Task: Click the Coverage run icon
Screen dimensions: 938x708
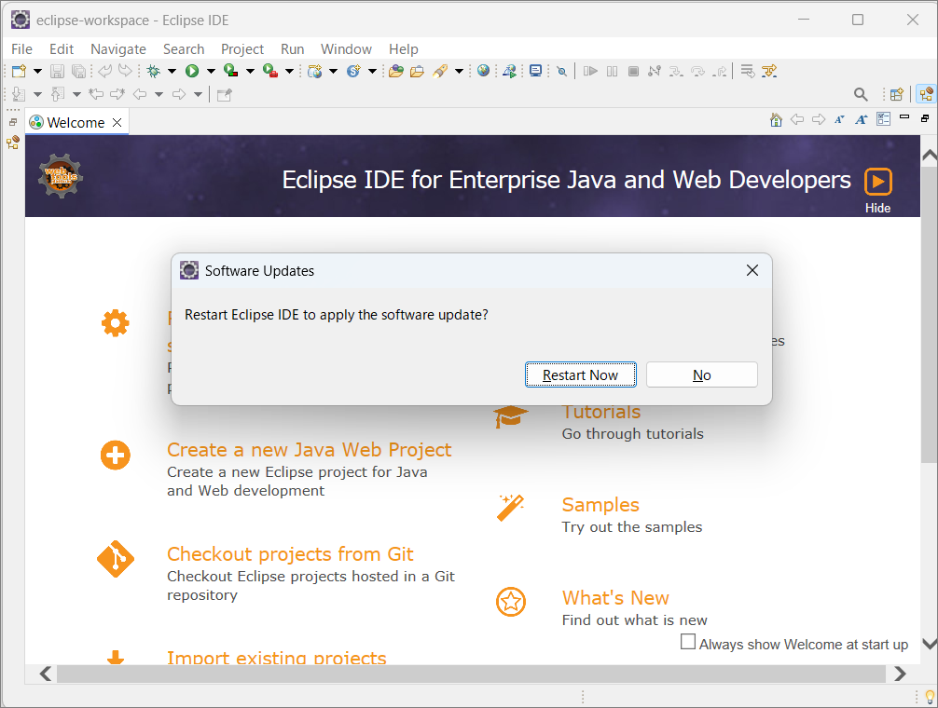Action: coord(231,71)
